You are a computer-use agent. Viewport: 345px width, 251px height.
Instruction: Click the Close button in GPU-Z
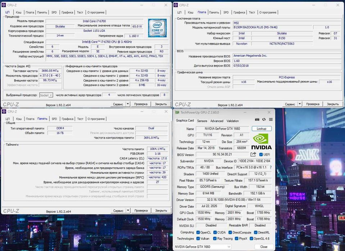click(264, 247)
